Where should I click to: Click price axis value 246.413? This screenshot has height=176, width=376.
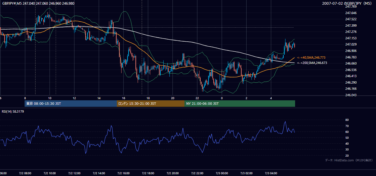[351, 76]
